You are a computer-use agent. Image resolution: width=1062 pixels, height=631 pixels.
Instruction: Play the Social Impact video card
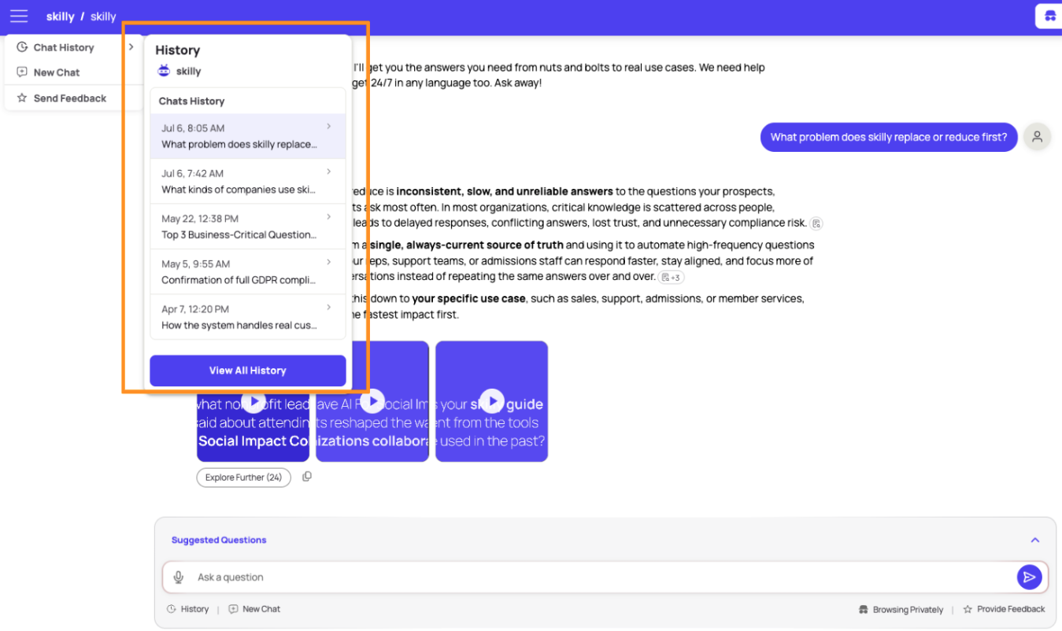[253, 401]
